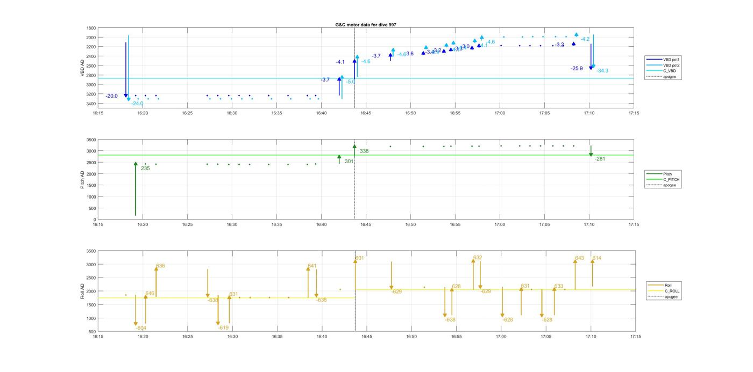
Task: Click the "-604" roll data label
Action: click(x=141, y=328)
